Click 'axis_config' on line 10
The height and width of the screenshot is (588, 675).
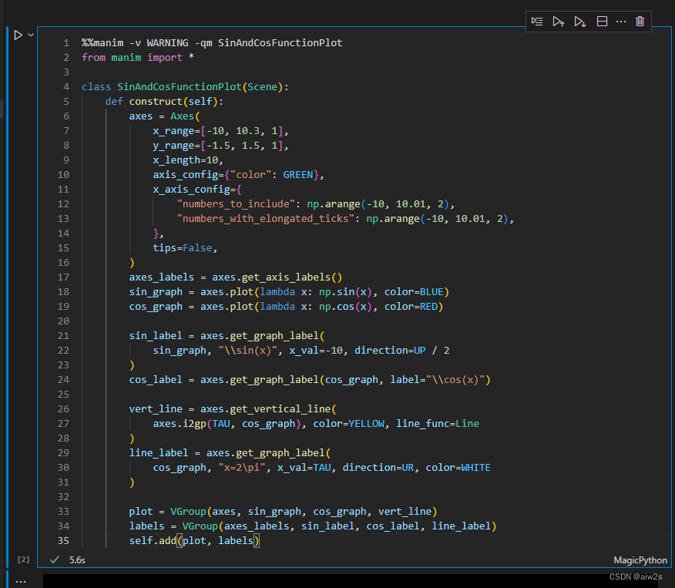click(x=186, y=175)
